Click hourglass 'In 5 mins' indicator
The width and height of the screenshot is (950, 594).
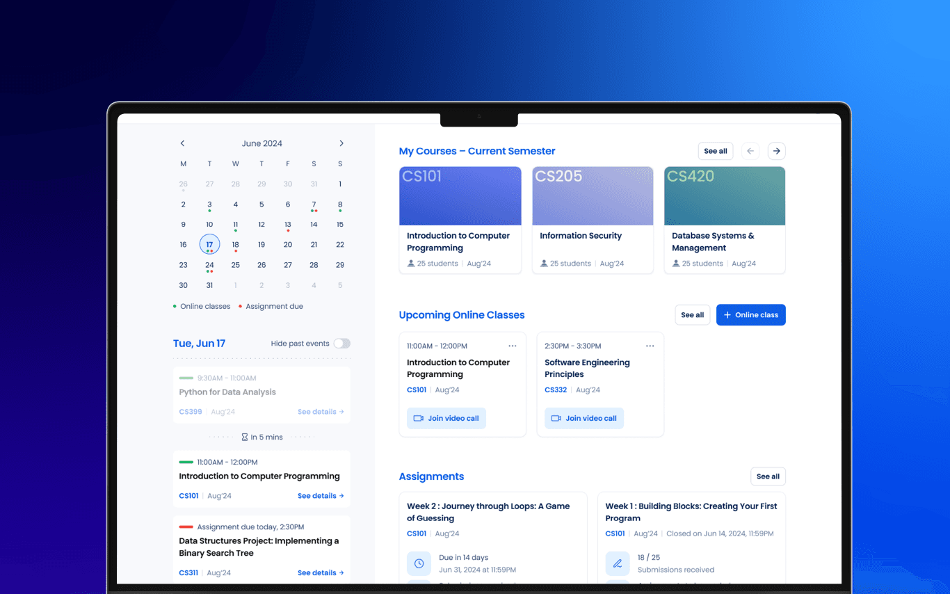(262, 438)
